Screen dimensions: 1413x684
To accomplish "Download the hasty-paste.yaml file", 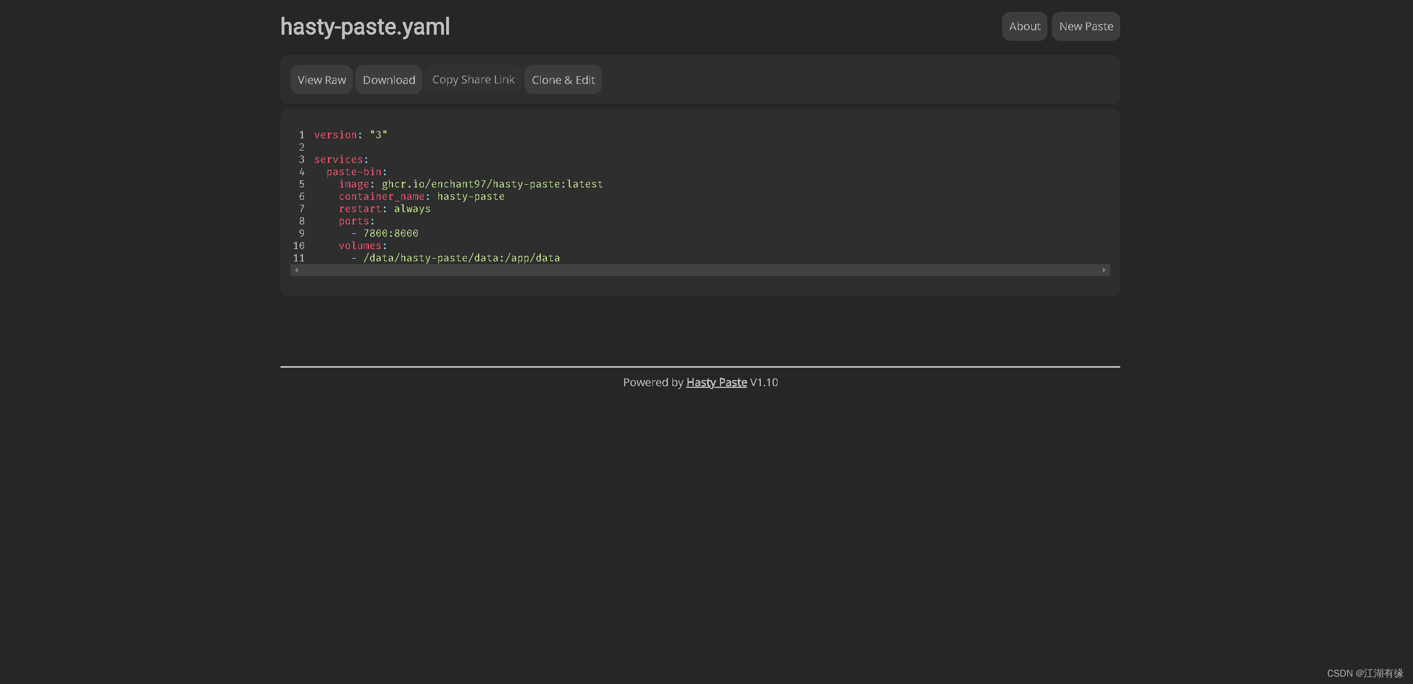I will point(389,80).
